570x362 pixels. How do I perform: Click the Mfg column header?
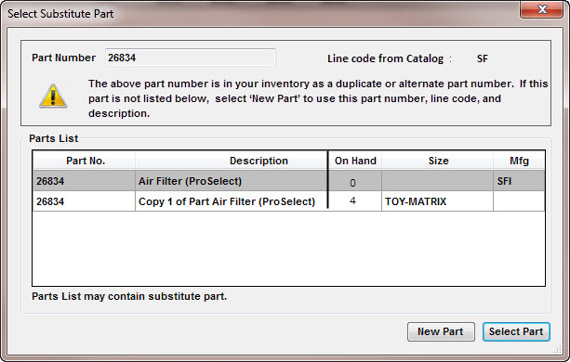tap(519, 161)
